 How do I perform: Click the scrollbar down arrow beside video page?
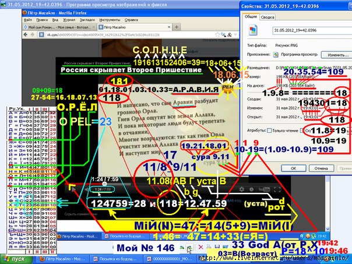point(328,229)
